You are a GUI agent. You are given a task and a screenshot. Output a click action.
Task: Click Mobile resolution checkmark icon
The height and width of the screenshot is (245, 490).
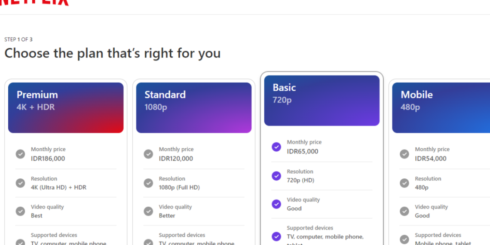[x=404, y=183]
